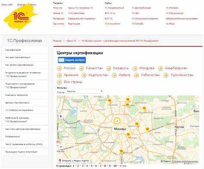This screenshot has height=169, width=204.
Task: Zoom out the map with minus
Action: (61, 147)
